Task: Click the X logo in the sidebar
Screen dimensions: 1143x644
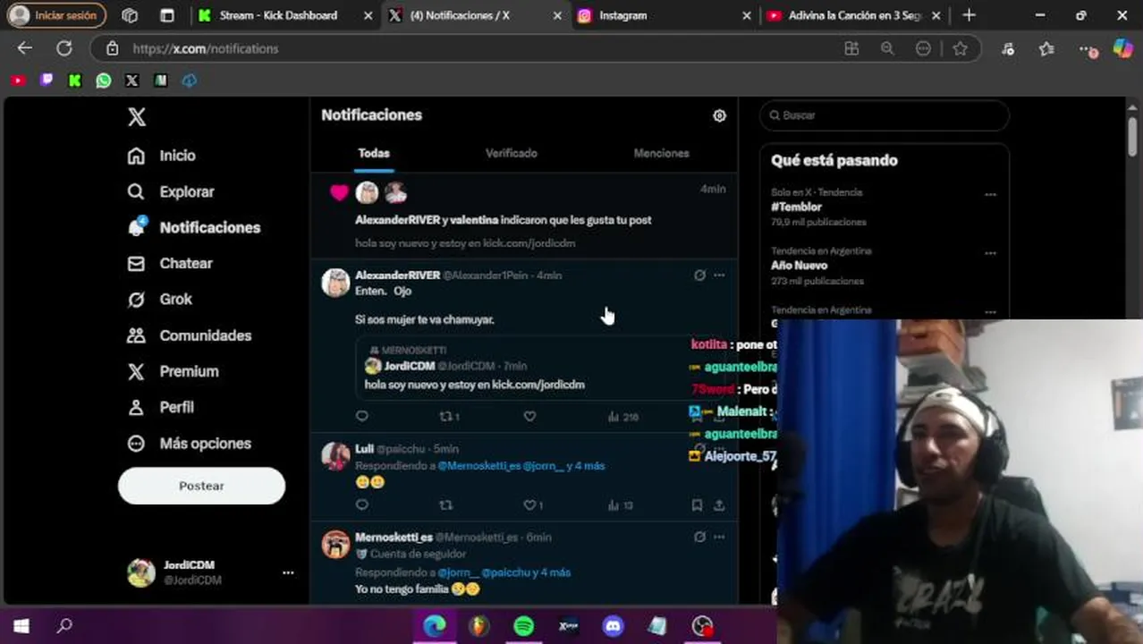Action: [136, 116]
